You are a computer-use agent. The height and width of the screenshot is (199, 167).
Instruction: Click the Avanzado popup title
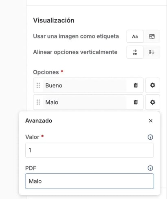(x=39, y=121)
